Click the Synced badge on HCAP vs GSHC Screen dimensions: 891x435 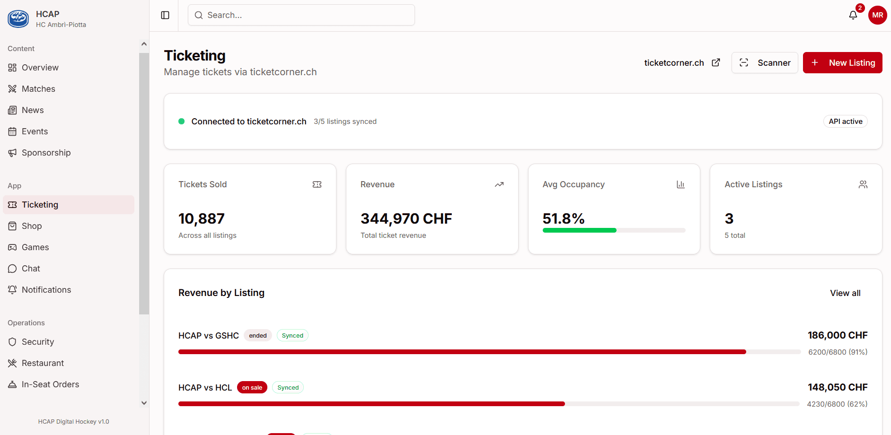coord(292,336)
